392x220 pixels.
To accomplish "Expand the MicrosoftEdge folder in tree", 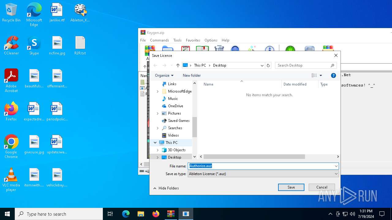I will [x=158, y=91].
